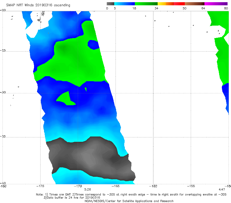Click the small blue pocket inside the green region
The image size is (231, 203).
[93, 45]
